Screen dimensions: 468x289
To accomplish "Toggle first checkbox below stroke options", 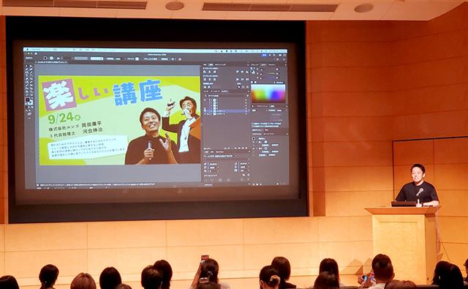I will pos(253,124).
